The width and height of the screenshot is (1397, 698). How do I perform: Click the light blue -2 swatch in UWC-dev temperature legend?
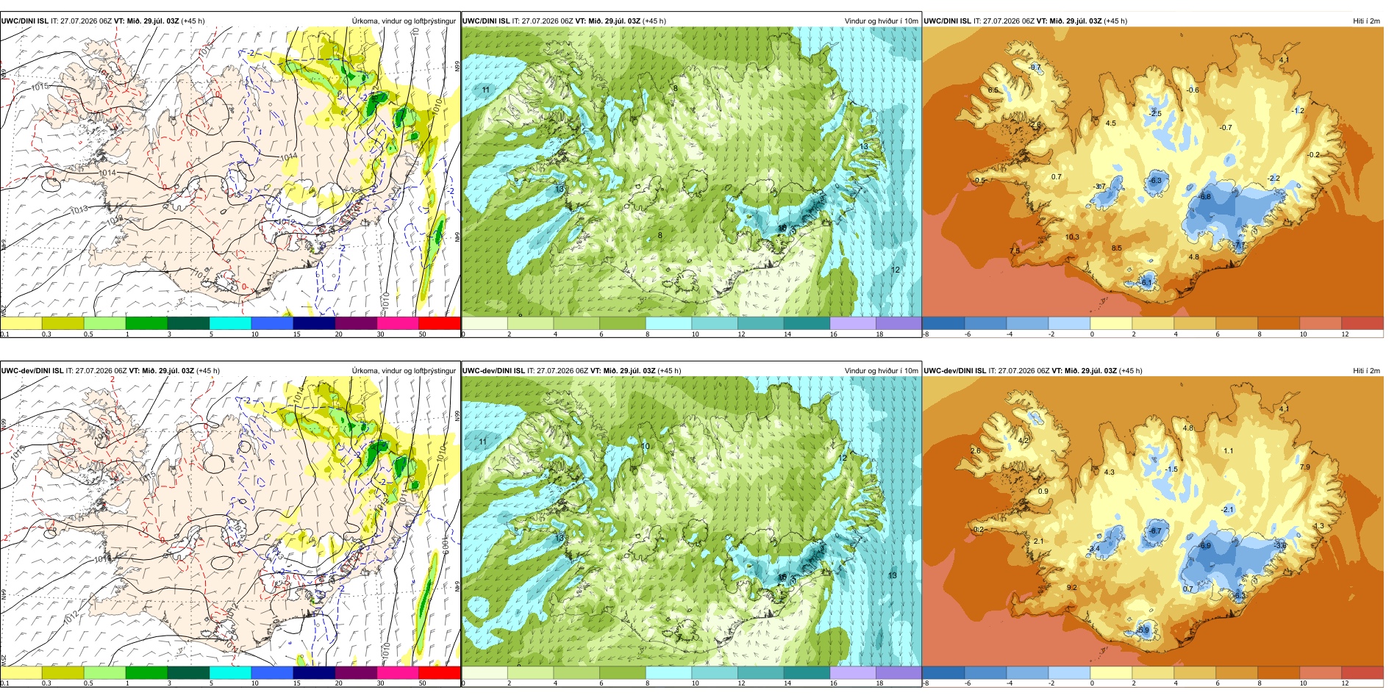click(x=1069, y=673)
